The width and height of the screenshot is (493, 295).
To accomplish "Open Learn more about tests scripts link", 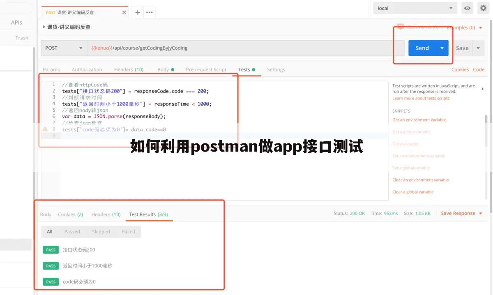I will 421,98.
